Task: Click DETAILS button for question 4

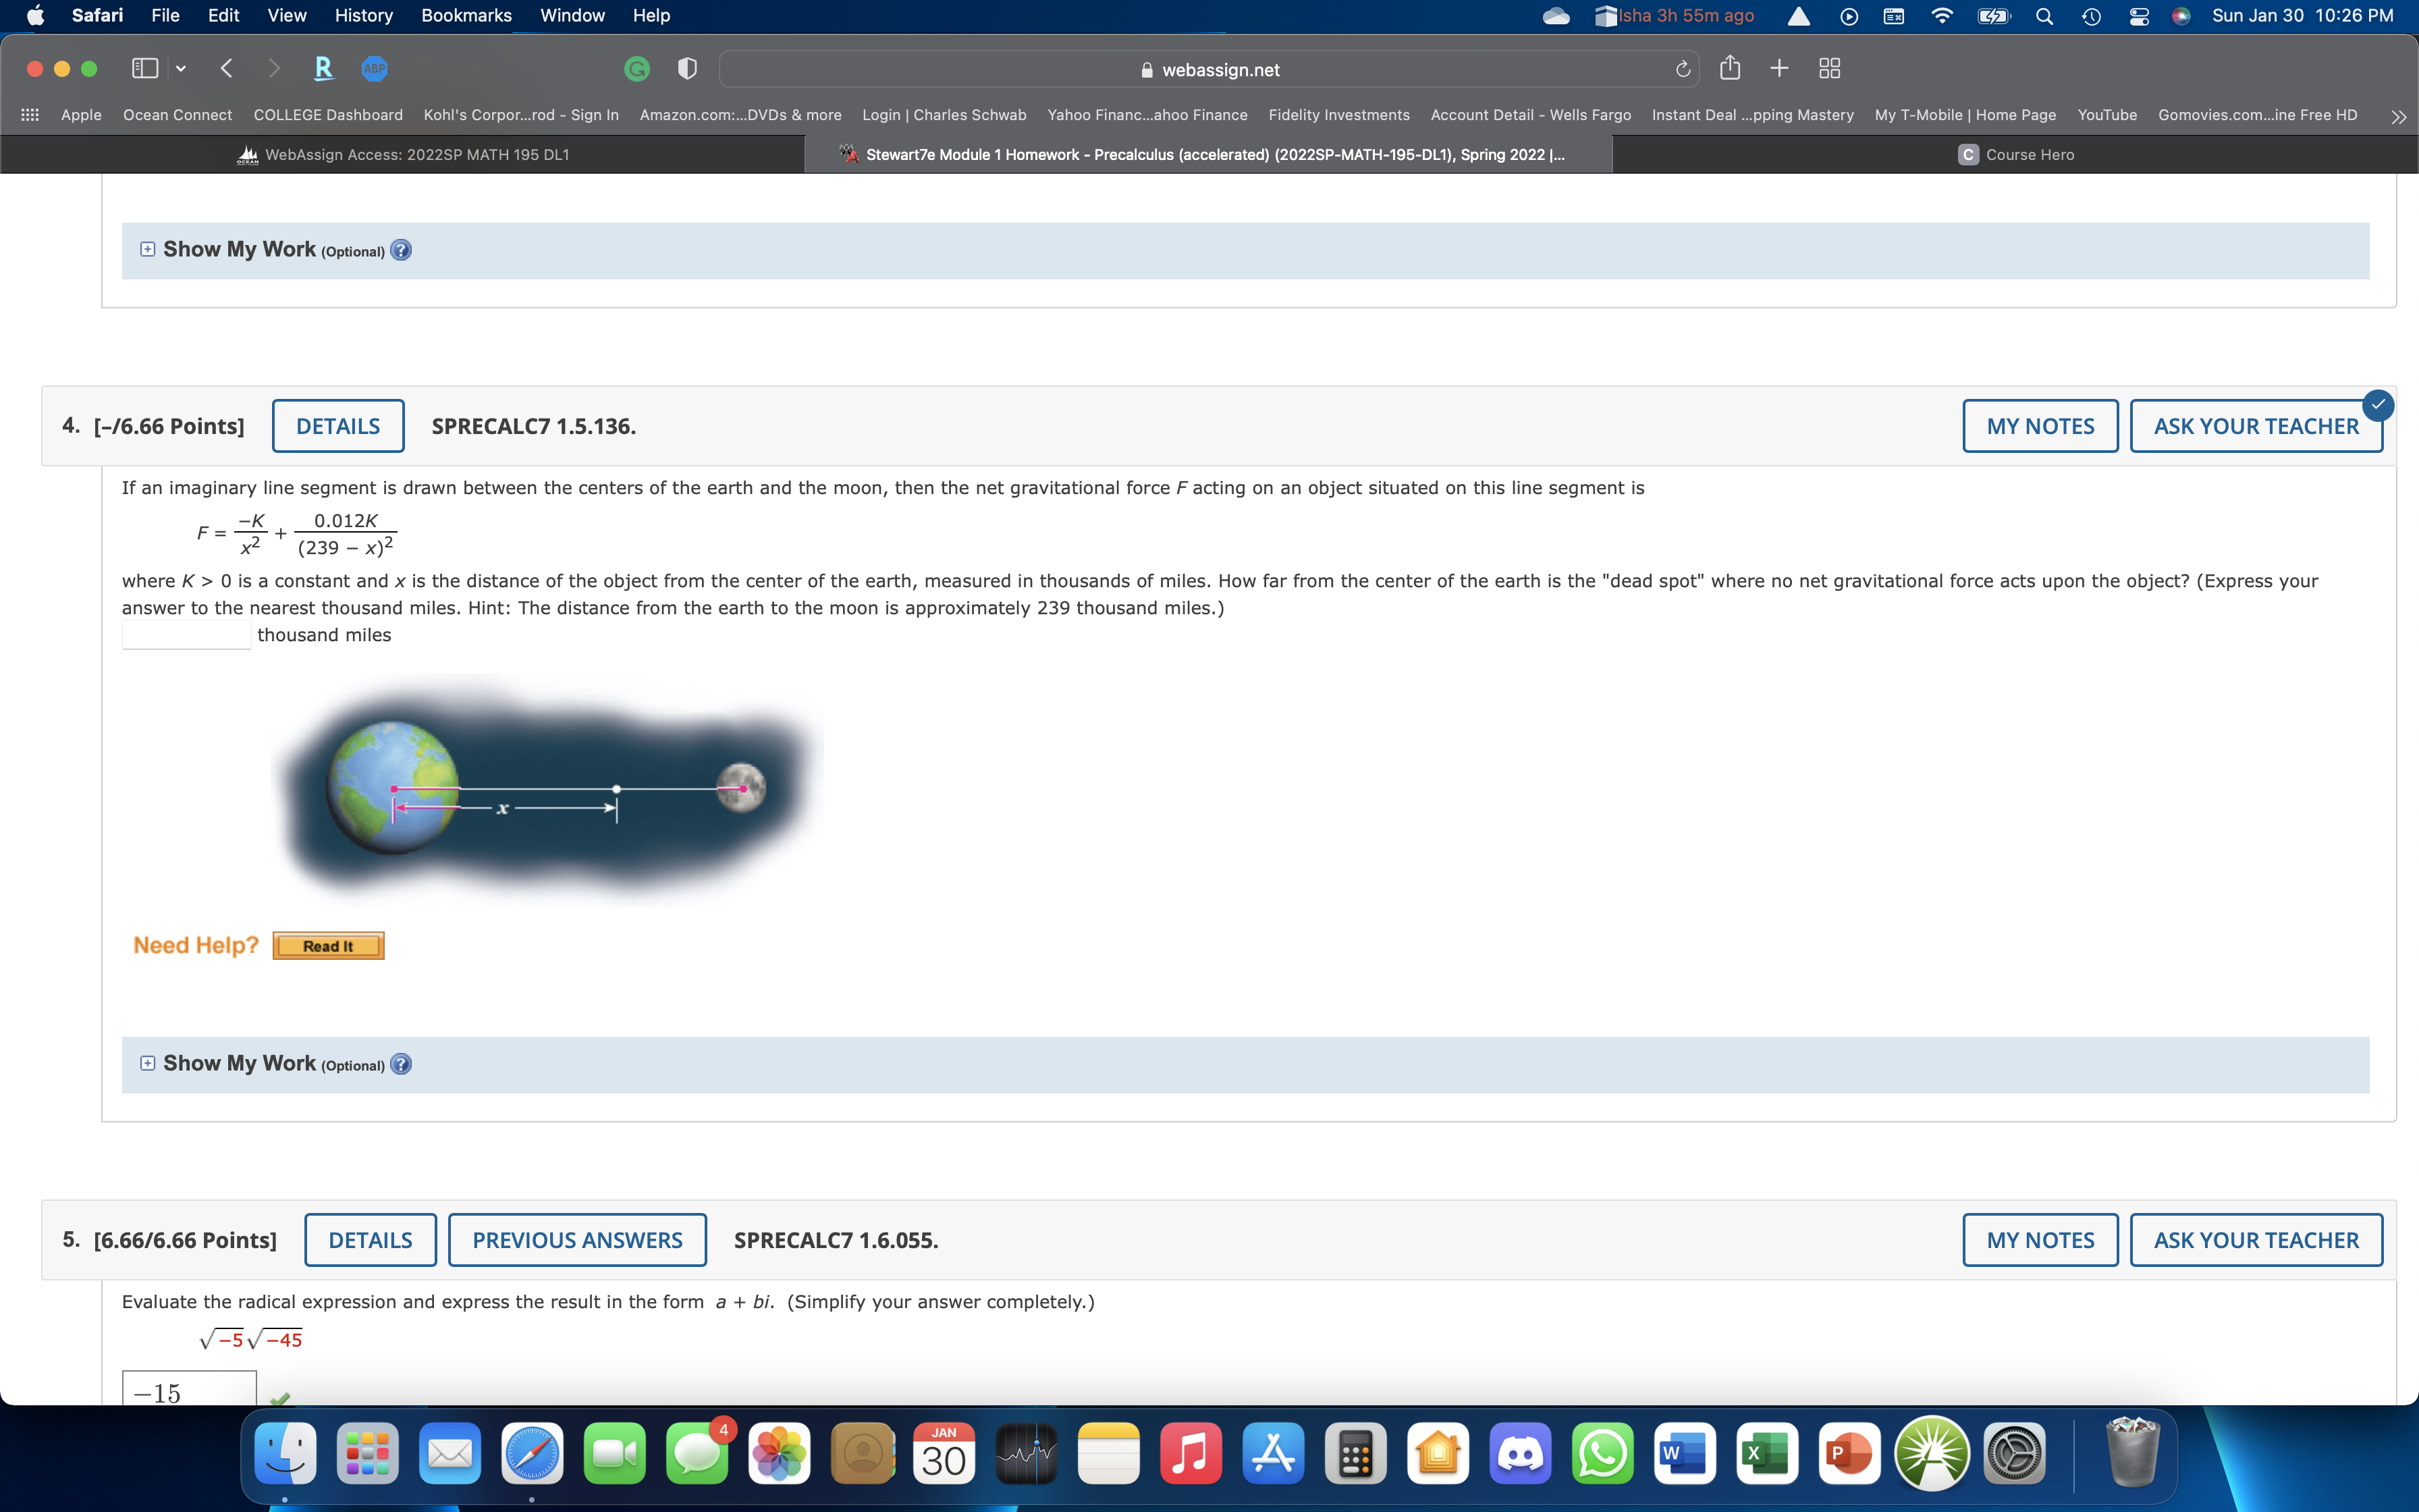Action: point(338,426)
